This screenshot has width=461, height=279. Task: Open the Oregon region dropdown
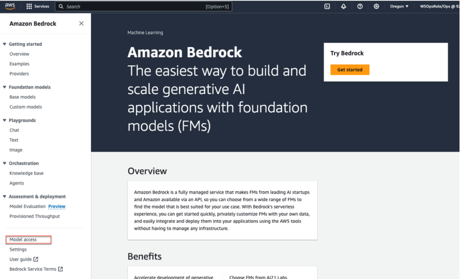[x=399, y=6]
